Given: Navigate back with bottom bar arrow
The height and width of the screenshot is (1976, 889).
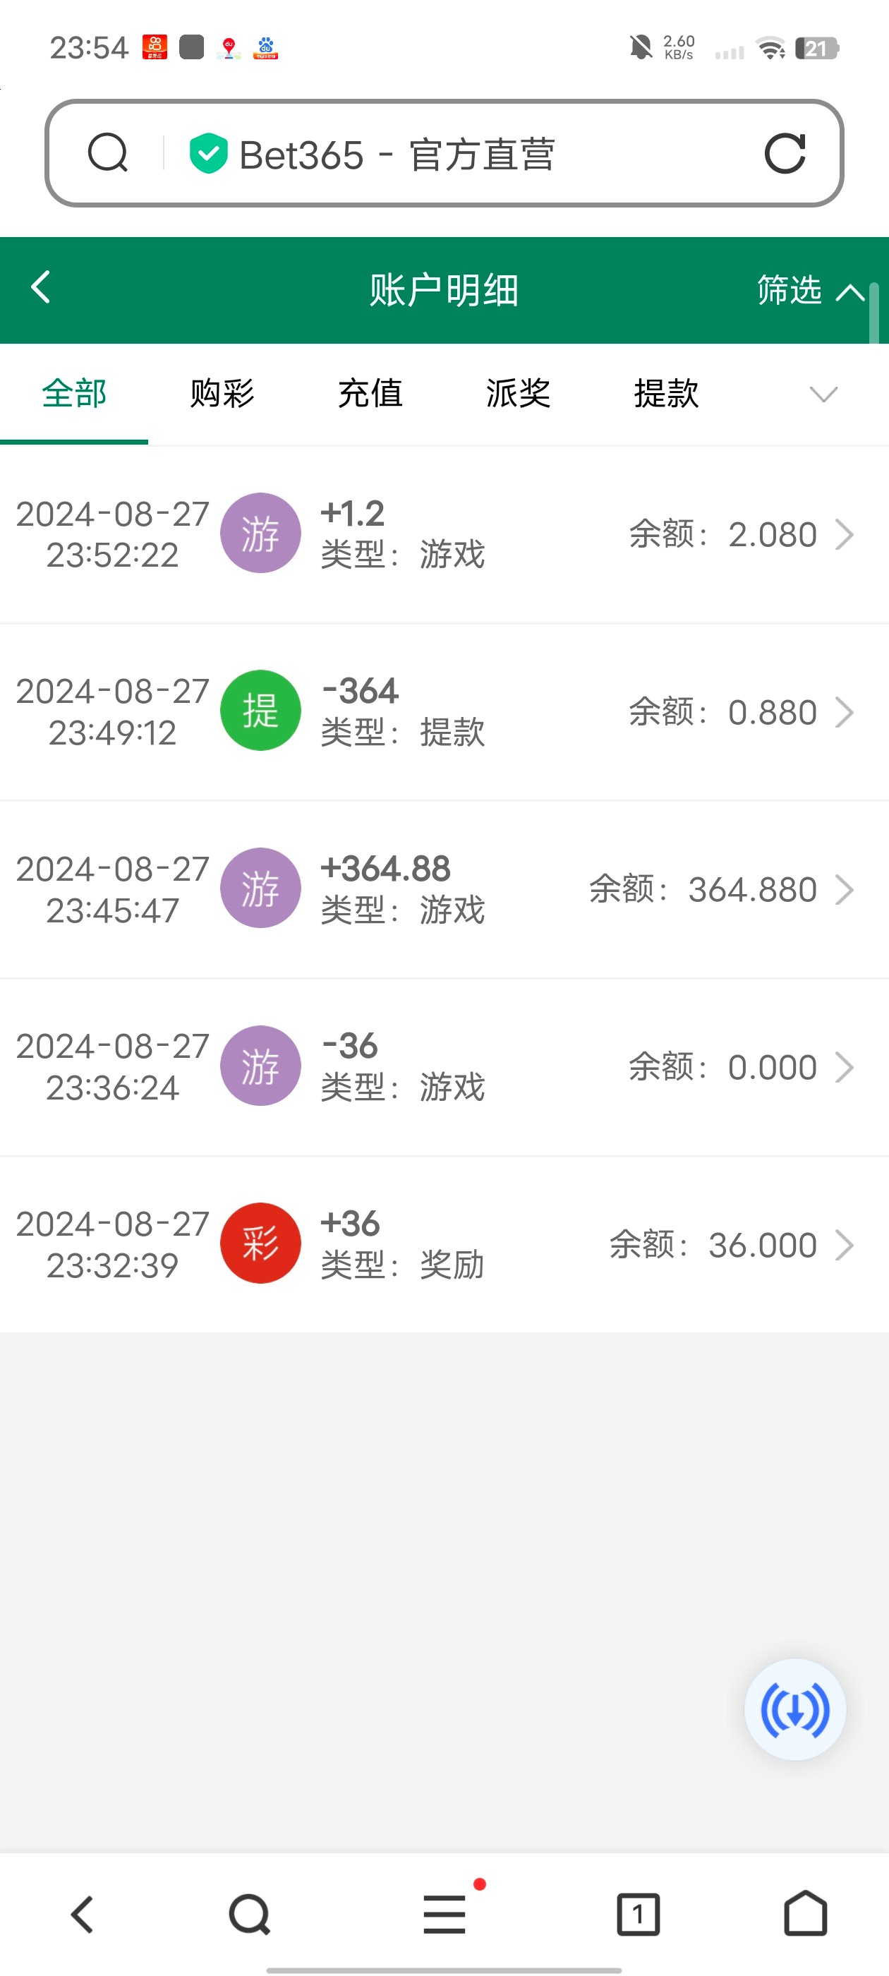Looking at the screenshot, I should [x=82, y=1914].
